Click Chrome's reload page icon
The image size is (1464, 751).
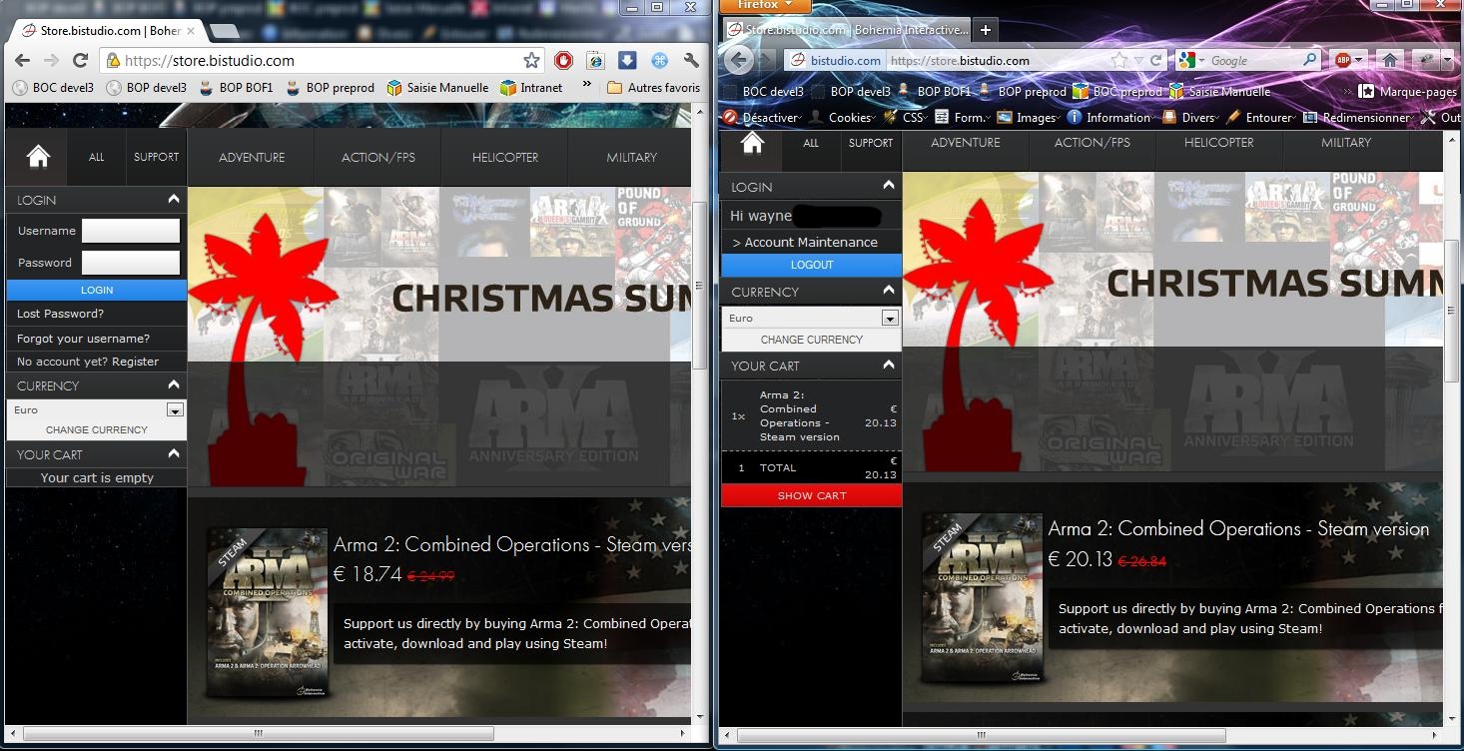81,60
